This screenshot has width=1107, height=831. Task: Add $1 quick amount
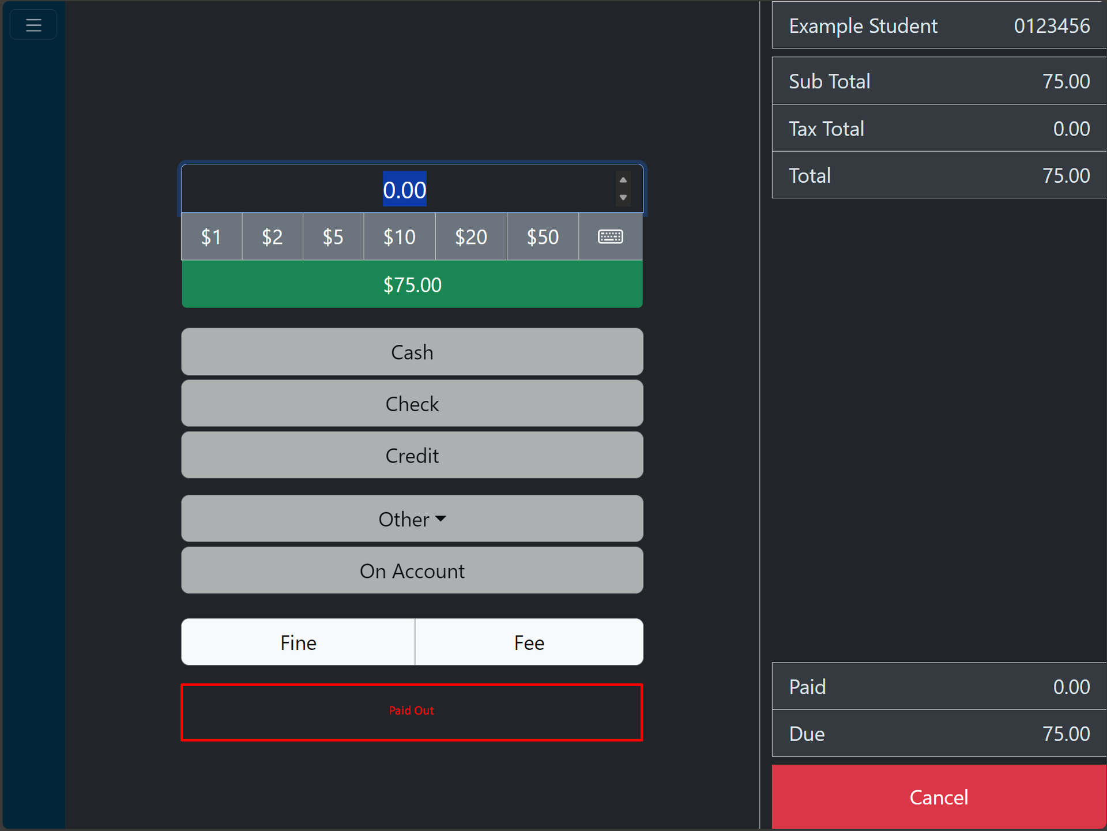pyautogui.click(x=211, y=237)
